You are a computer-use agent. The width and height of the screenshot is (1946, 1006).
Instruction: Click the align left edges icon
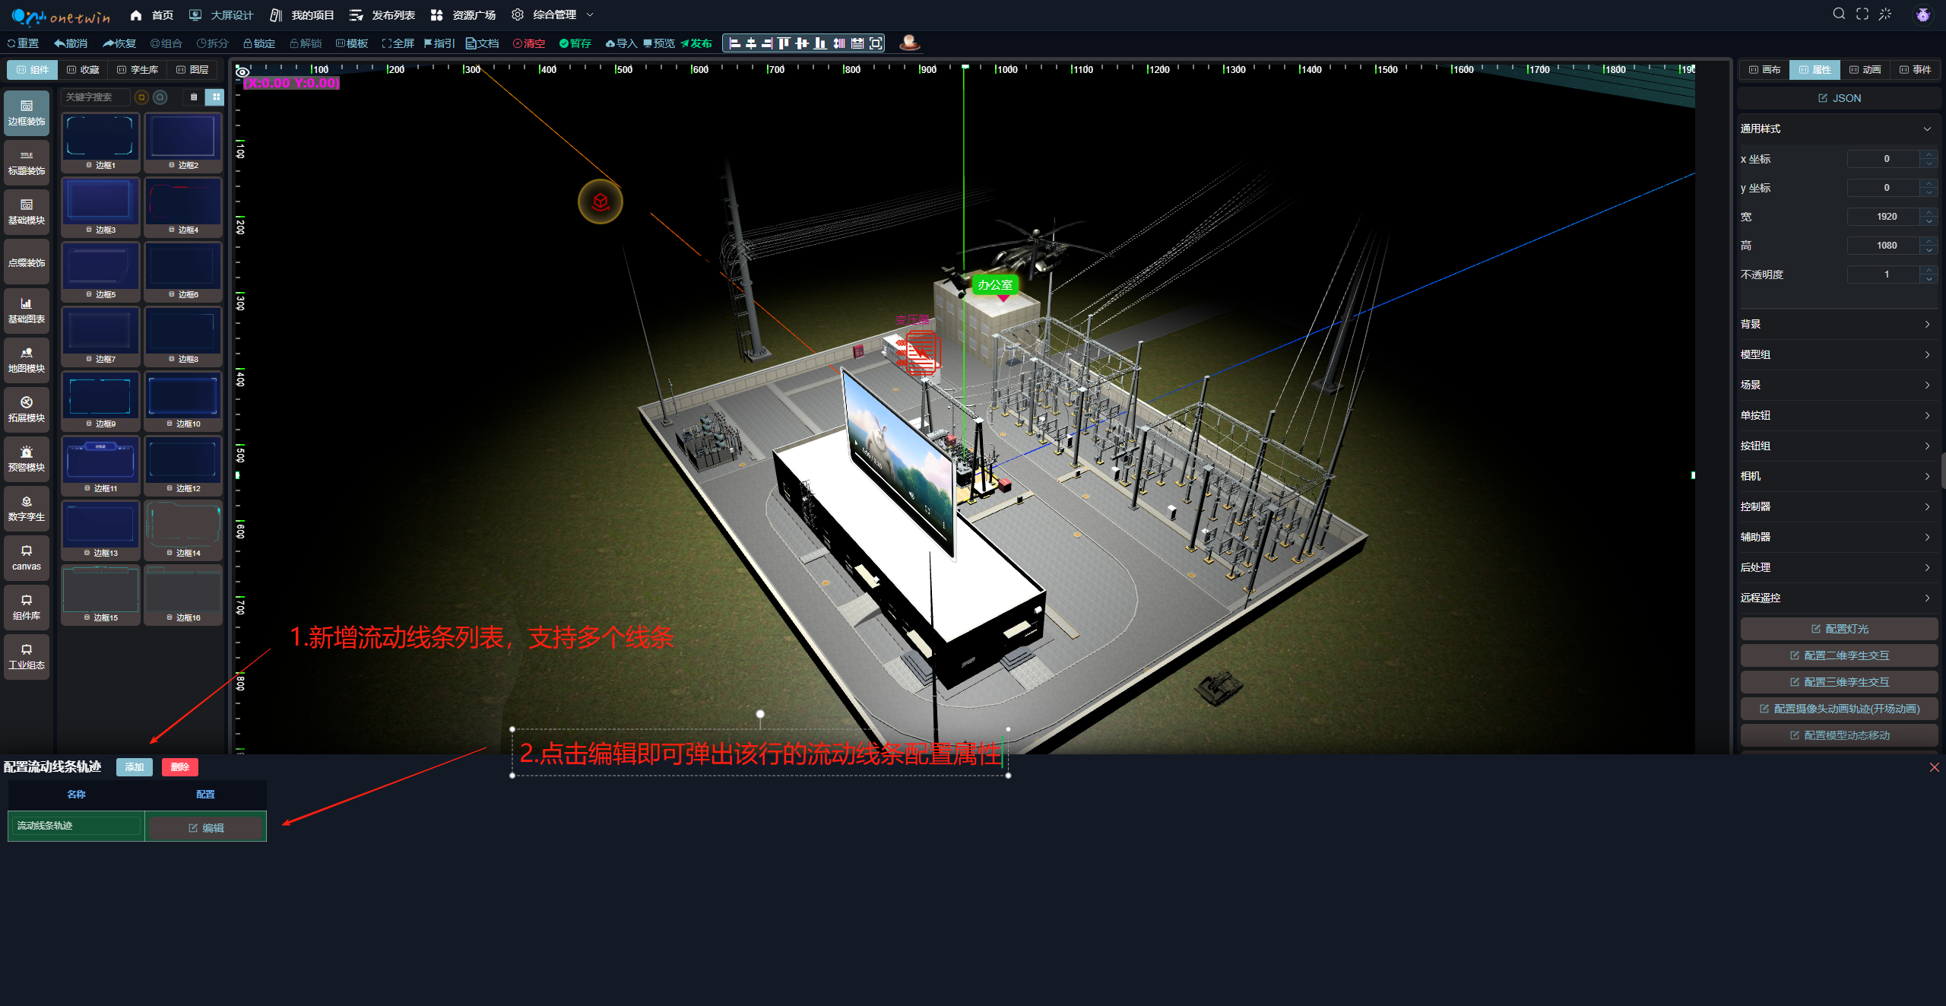[734, 43]
